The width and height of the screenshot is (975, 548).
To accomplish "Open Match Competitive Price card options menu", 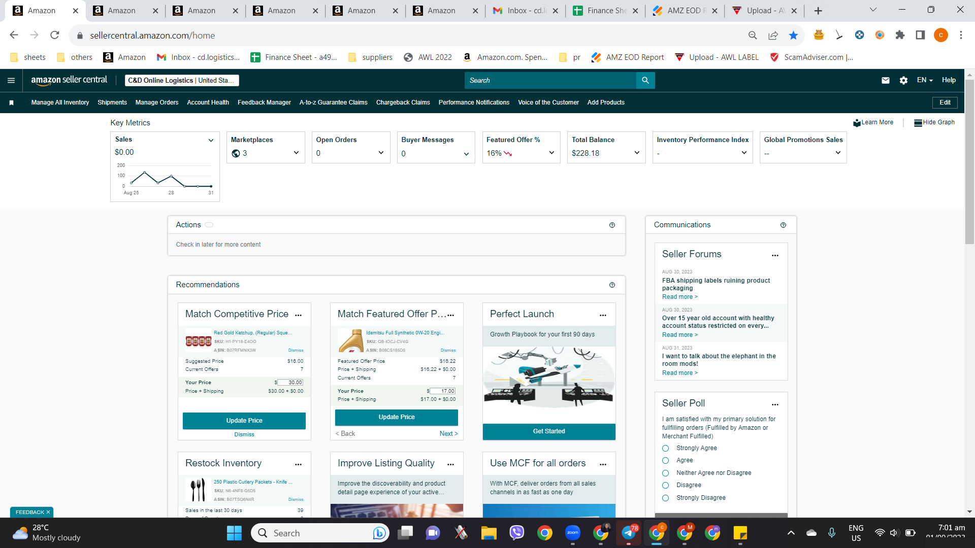I will 299,315.
